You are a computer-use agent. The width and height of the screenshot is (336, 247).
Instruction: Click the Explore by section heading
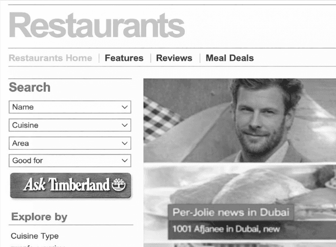tap(39, 217)
